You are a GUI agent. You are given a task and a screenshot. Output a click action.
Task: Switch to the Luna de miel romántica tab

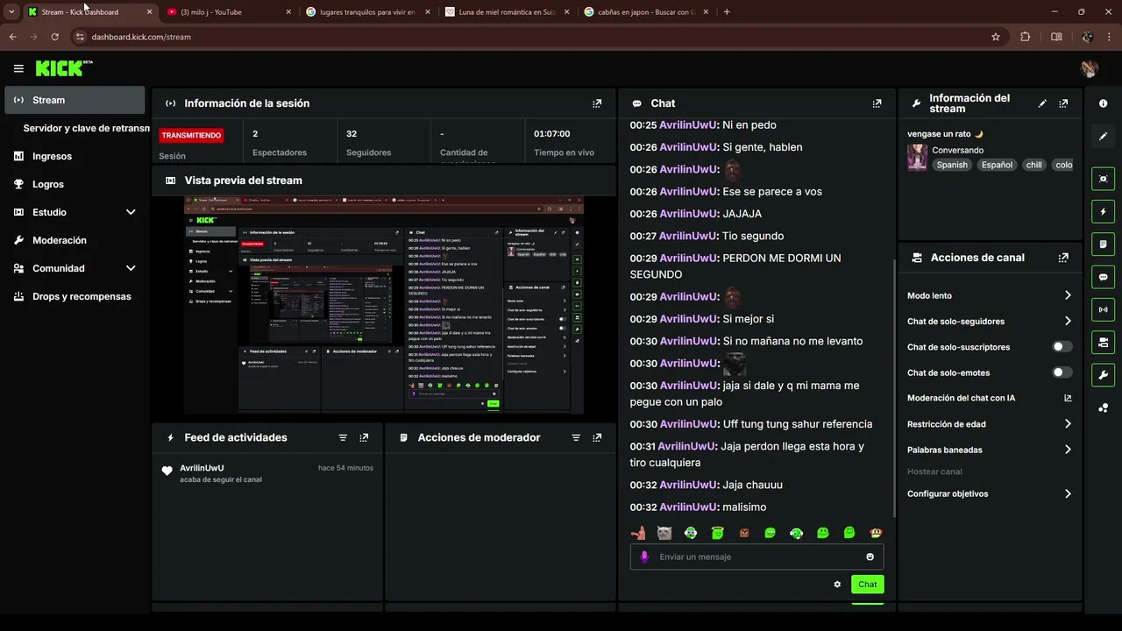click(x=507, y=12)
